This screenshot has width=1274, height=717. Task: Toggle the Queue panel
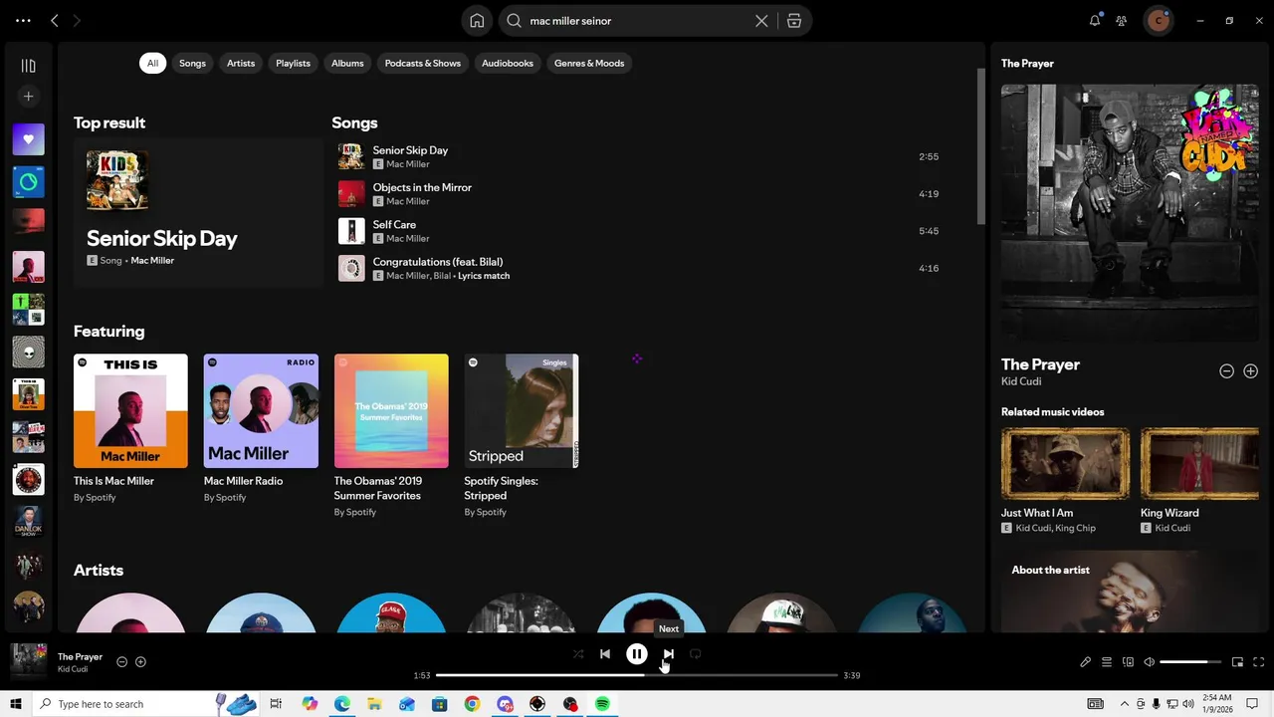(1107, 662)
